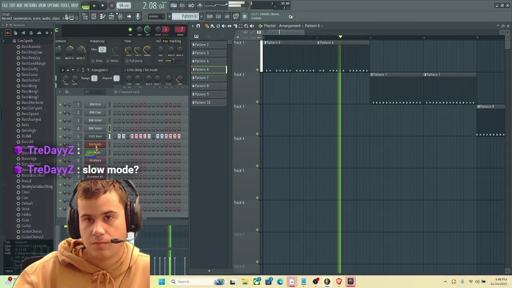The width and height of the screenshot is (512, 288).
Task: Select the Playback speaker tool in Playlist
Action: (252, 26)
